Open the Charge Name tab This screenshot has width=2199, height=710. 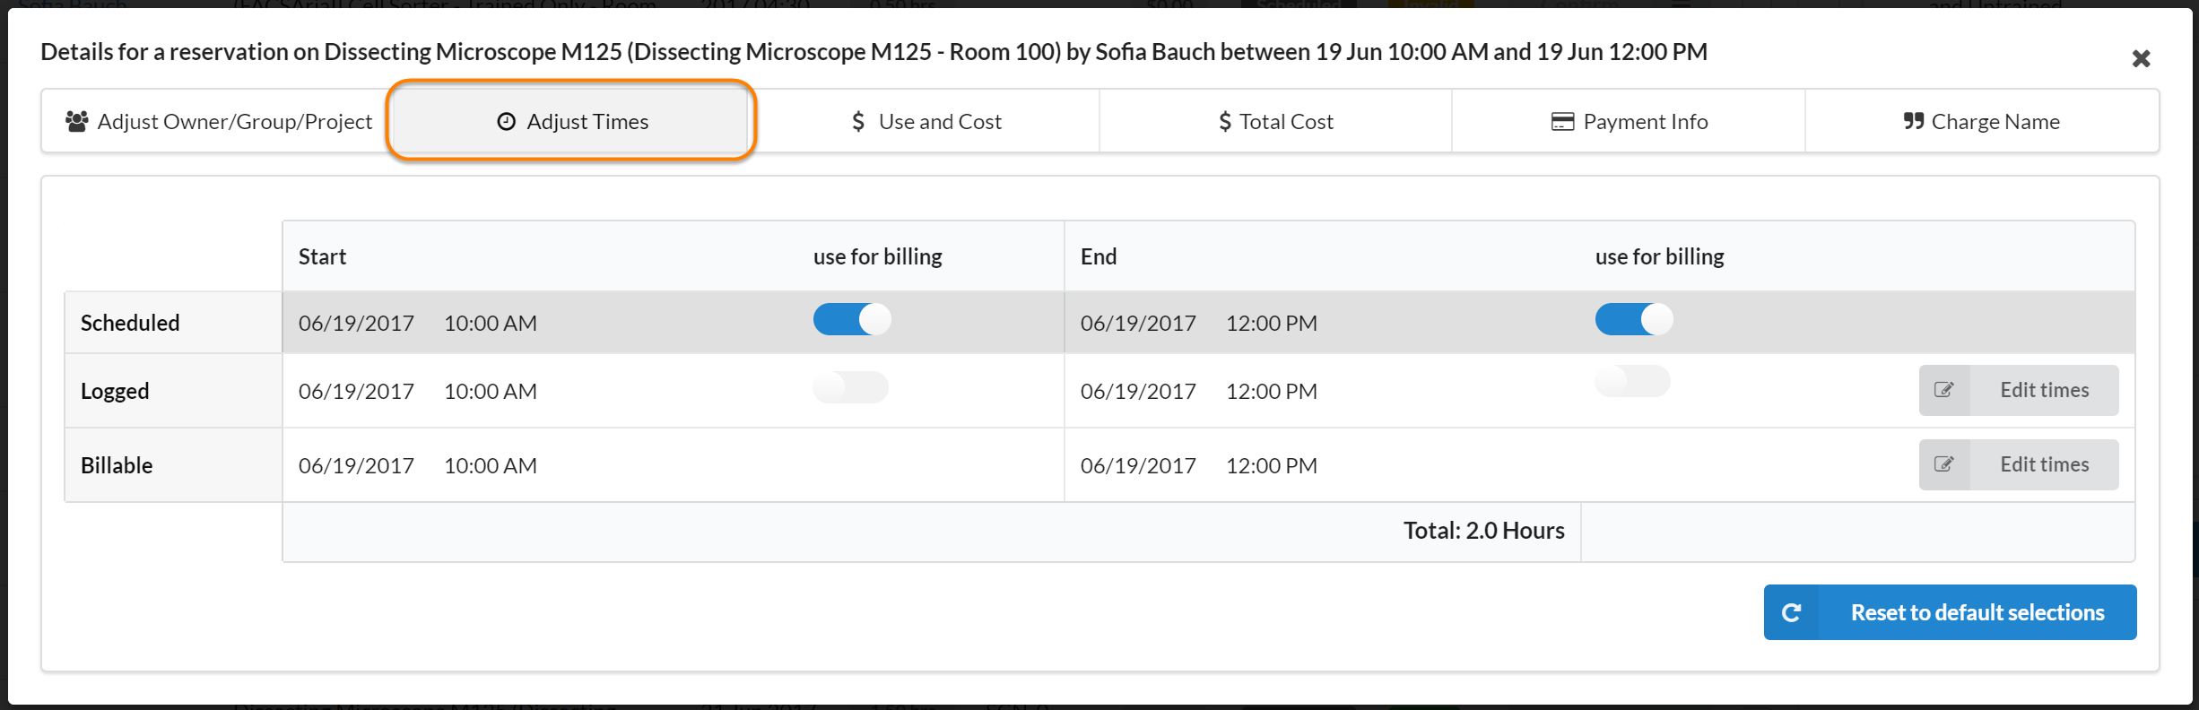[x=1982, y=121]
